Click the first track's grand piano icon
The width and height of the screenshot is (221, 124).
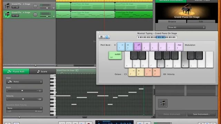tap(7, 6)
